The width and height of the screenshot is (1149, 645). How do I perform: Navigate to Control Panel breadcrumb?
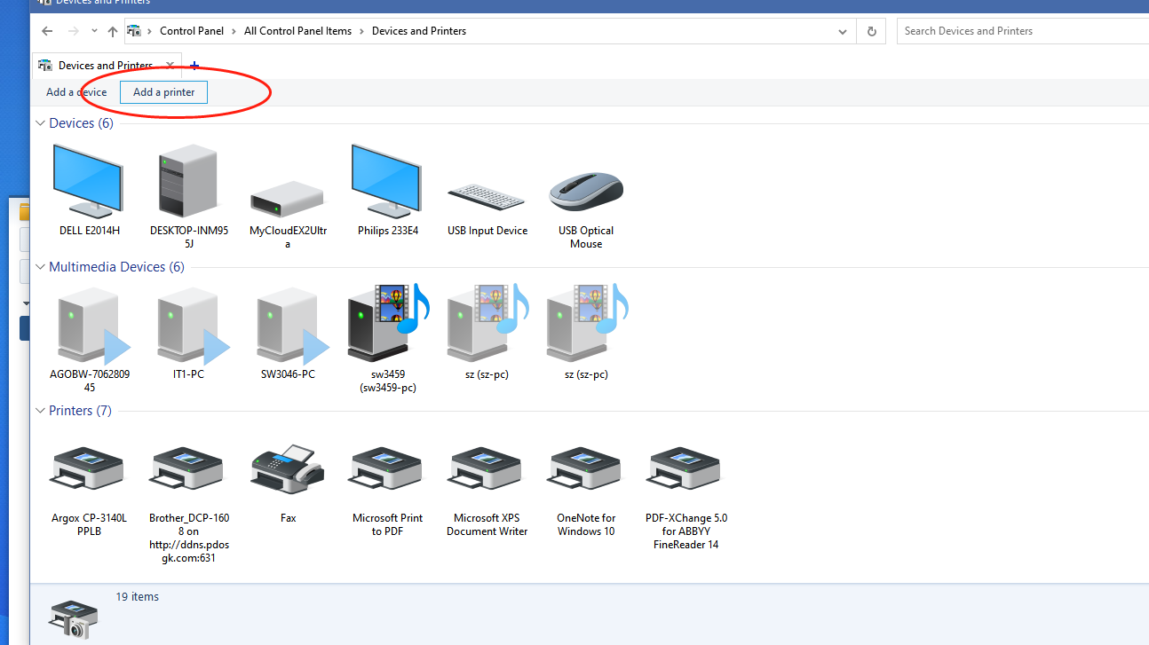click(192, 31)
